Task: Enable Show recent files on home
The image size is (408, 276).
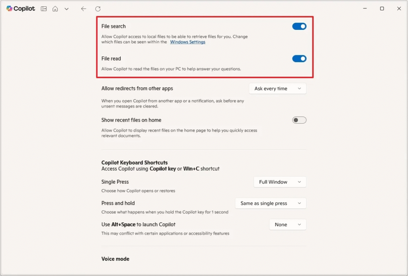Action: 299,120
